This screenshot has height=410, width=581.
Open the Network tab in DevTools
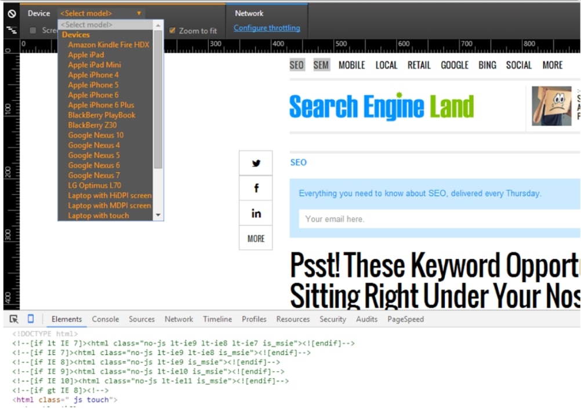[x=179, y=319]
